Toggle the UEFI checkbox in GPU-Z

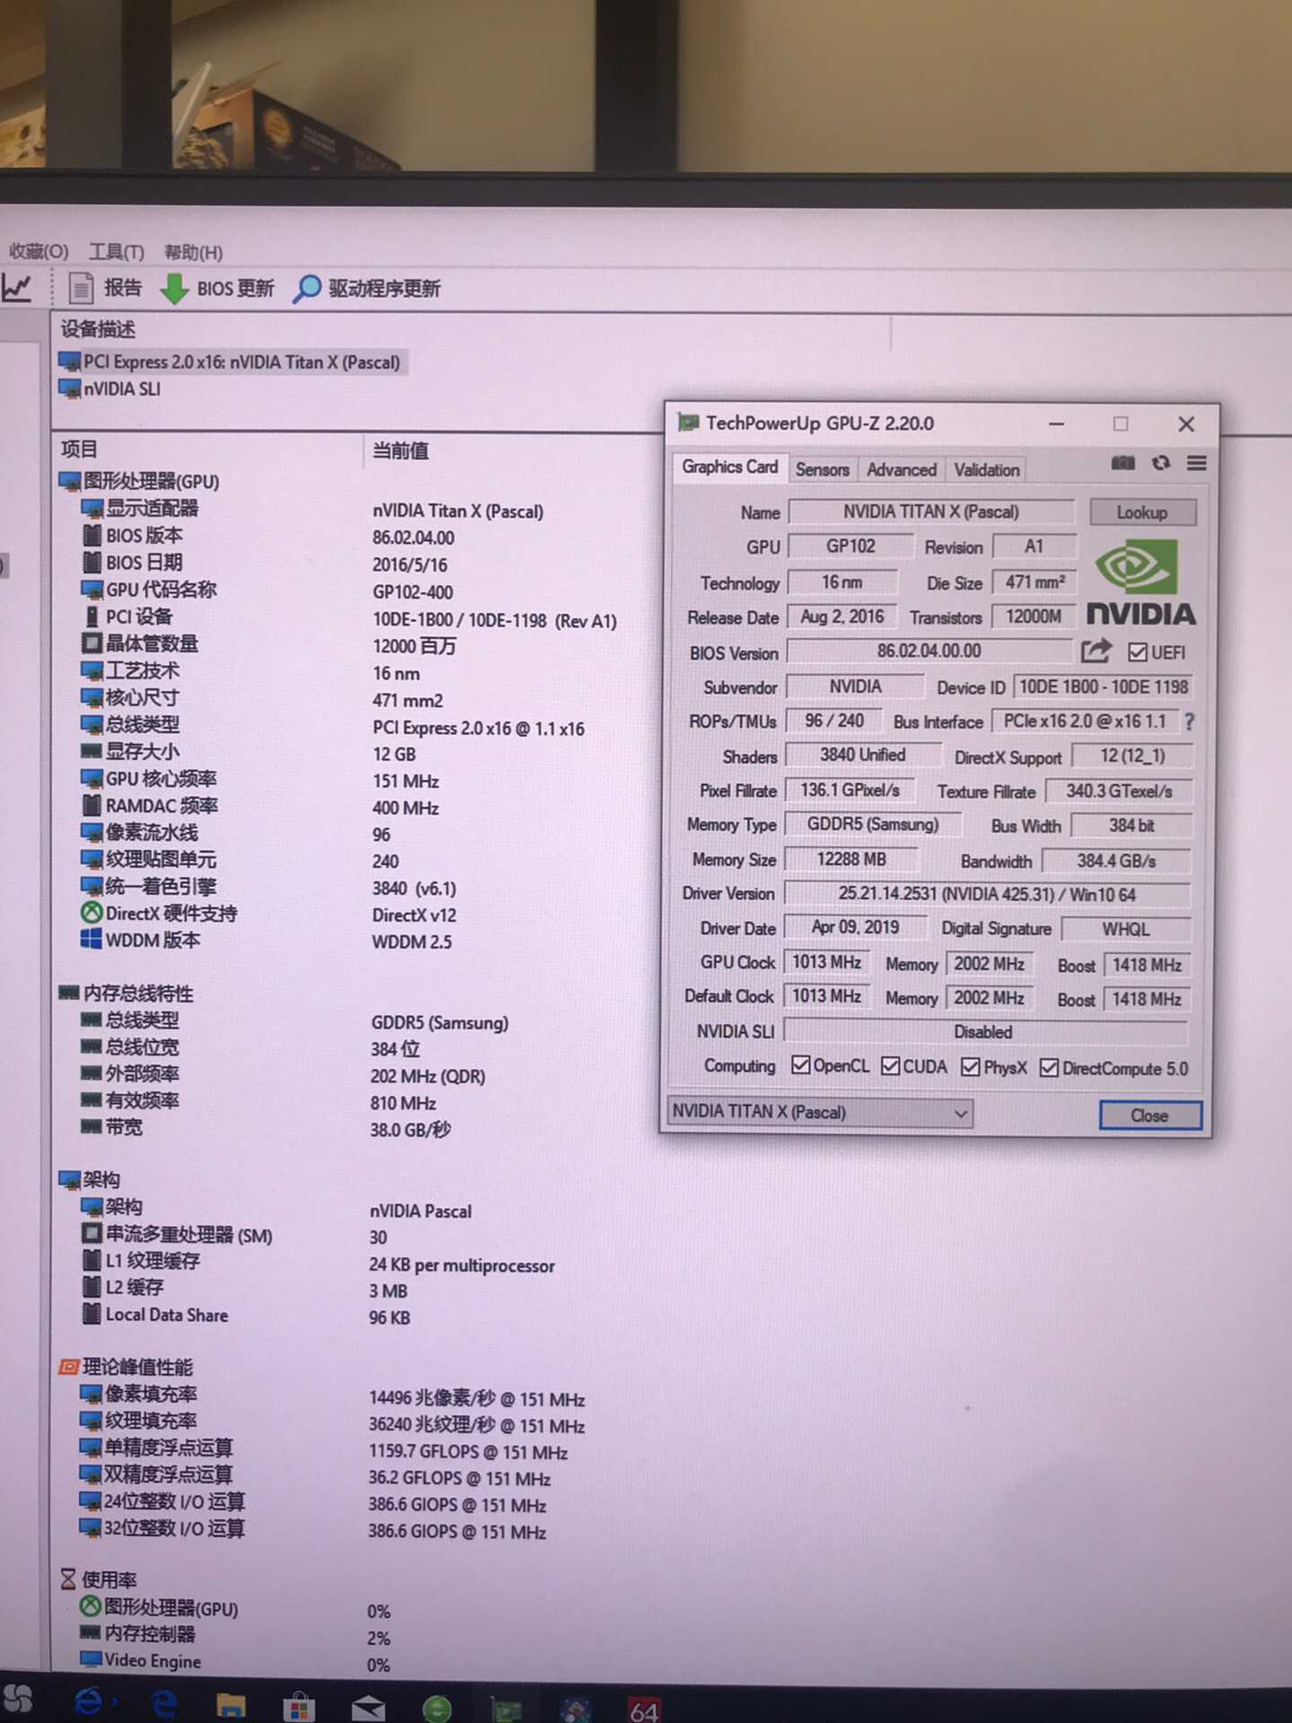coord(1138,652)
